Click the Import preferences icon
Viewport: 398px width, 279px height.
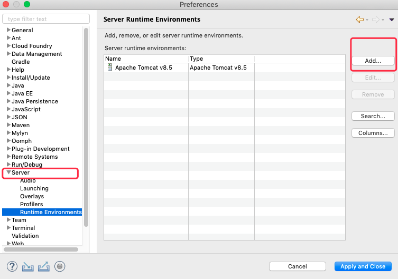pyautogui.click(x=28, y=266)
